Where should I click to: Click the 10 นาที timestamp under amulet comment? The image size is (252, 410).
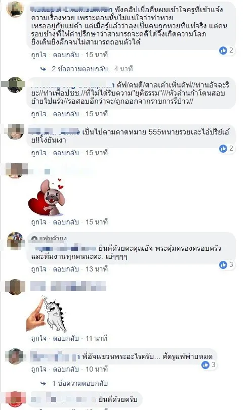[97, 369]
